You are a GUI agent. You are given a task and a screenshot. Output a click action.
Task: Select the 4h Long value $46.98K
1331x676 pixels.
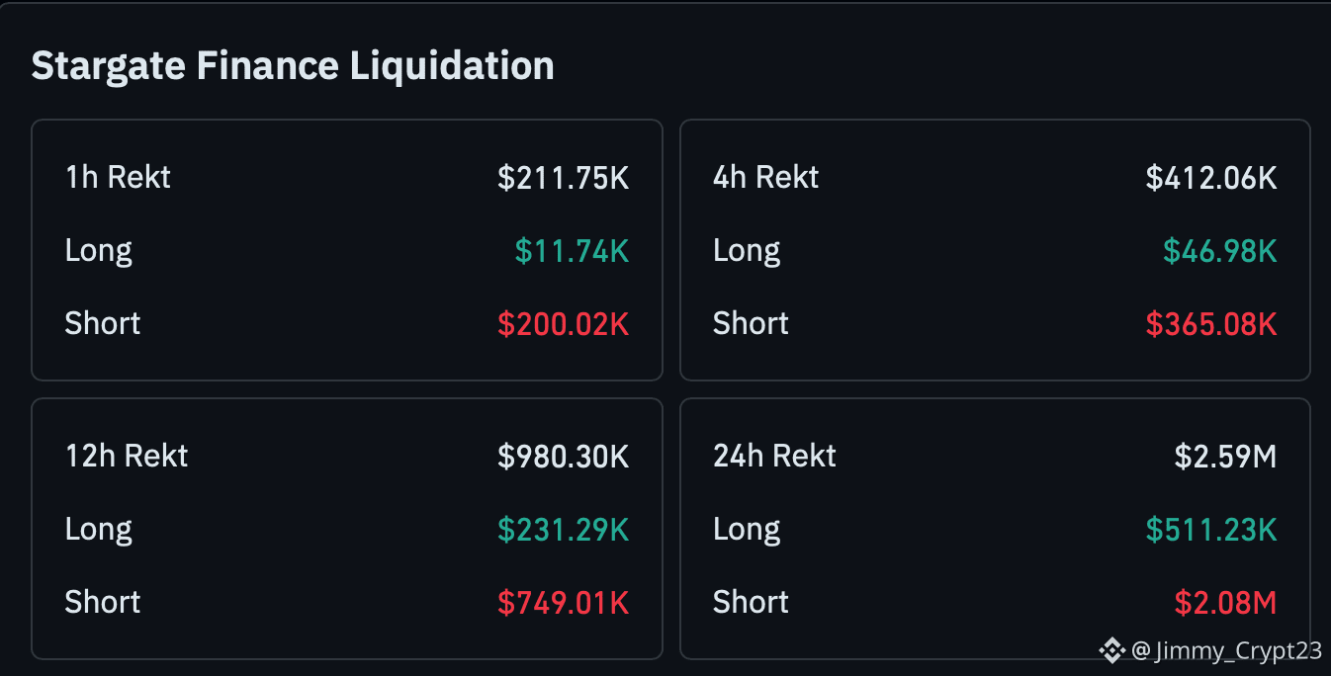(x=1220, y=251)
